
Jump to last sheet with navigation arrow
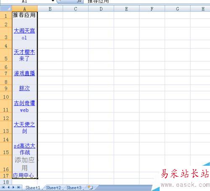tap(19, 187)
